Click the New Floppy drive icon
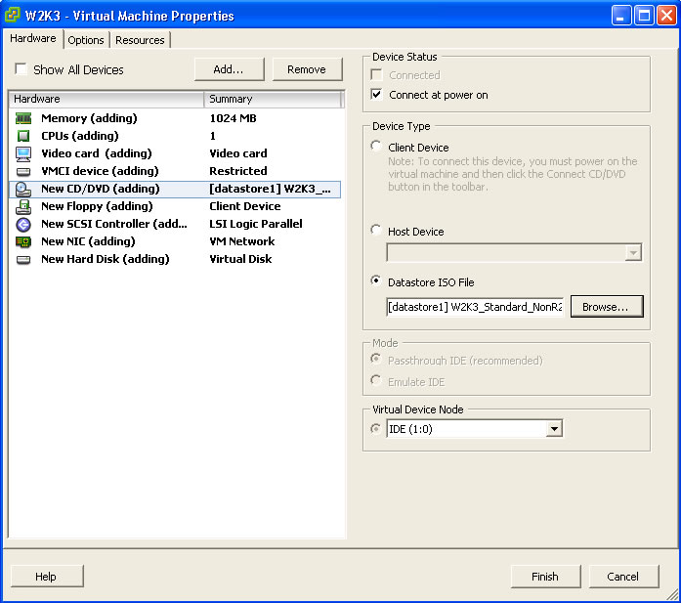Screen dimensions: 681x603 pos(23,207)
